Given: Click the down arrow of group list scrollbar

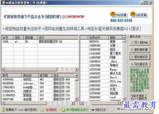Looking at the screenshot, I should (77, 99).
